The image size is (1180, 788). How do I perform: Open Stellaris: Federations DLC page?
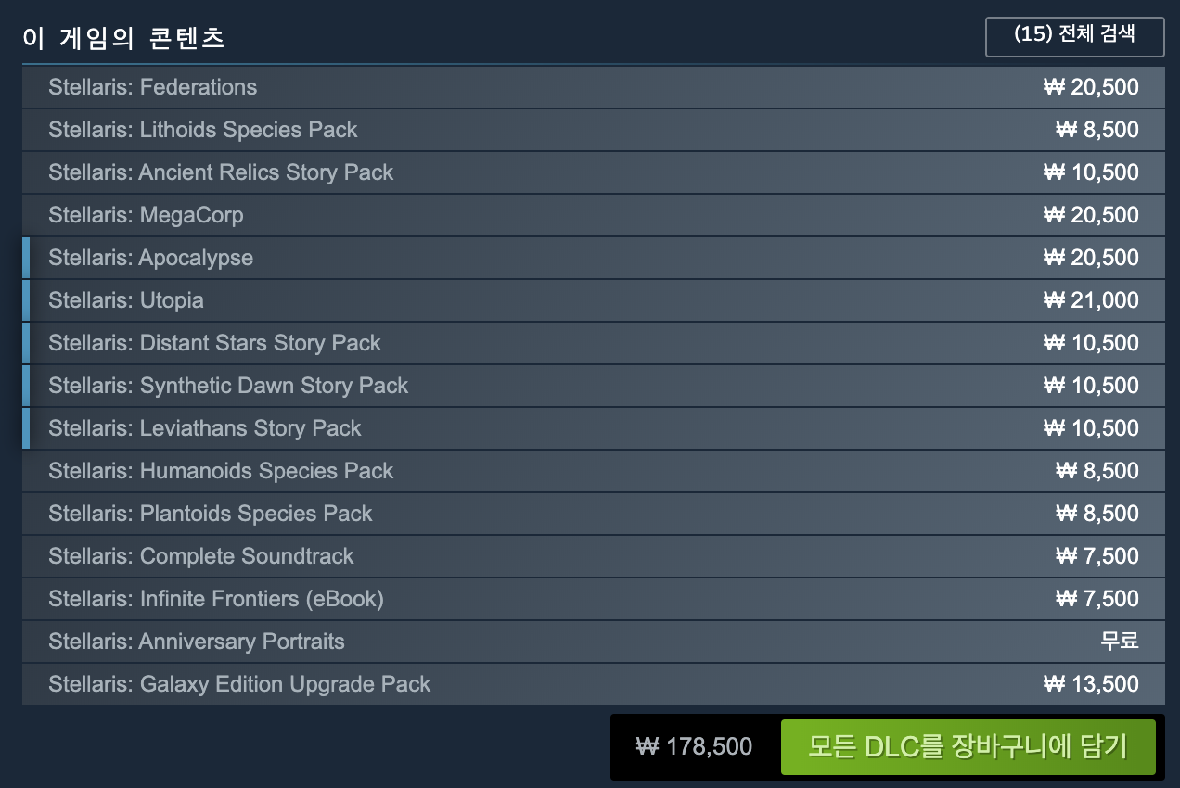tap(153, 87)
